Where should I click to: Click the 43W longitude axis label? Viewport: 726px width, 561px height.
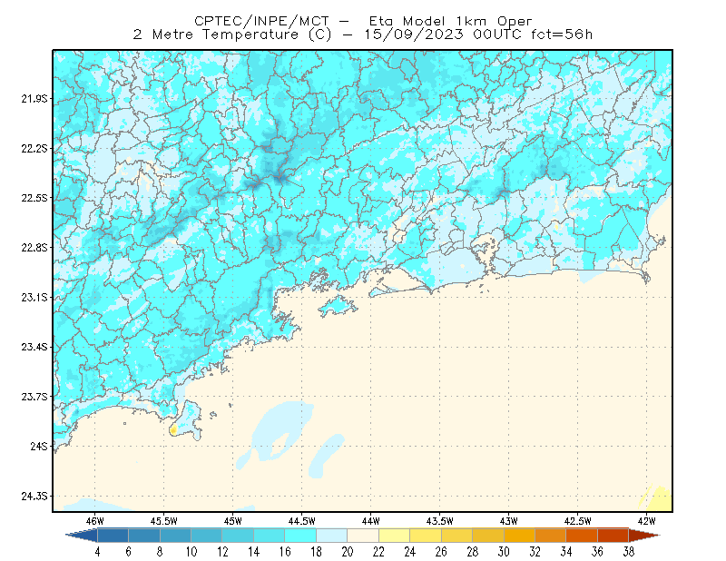(509, 521)
